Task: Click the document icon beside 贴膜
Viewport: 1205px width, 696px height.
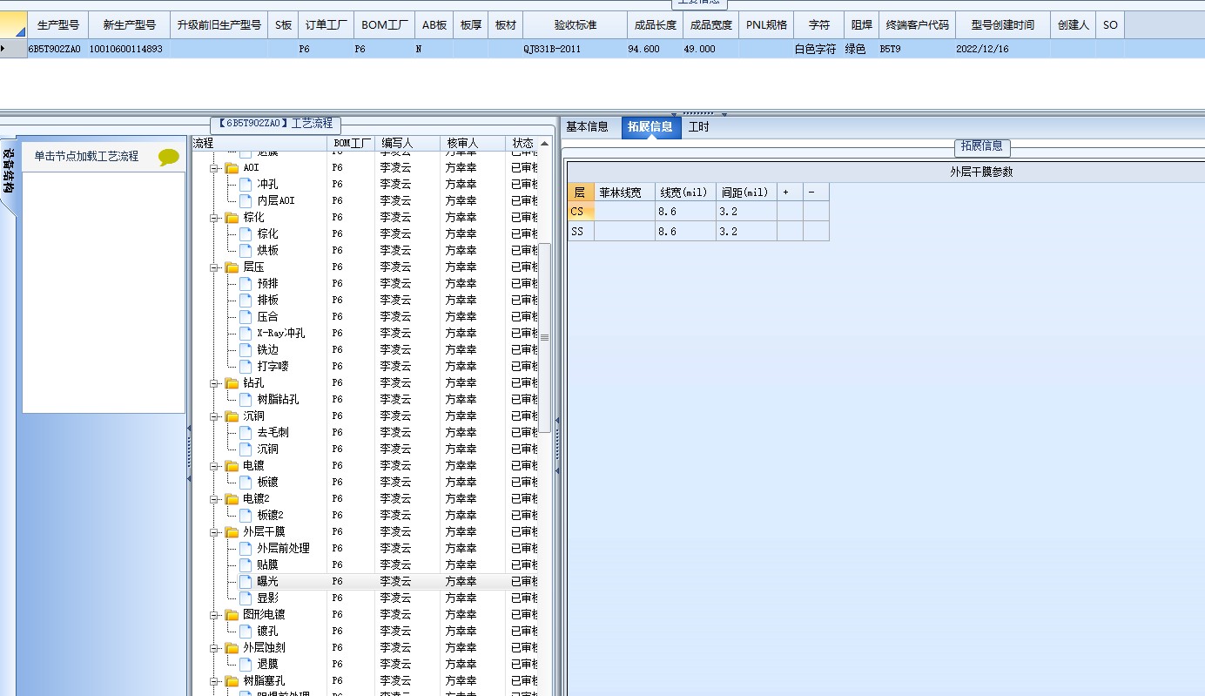Action: tap(246, 564)
